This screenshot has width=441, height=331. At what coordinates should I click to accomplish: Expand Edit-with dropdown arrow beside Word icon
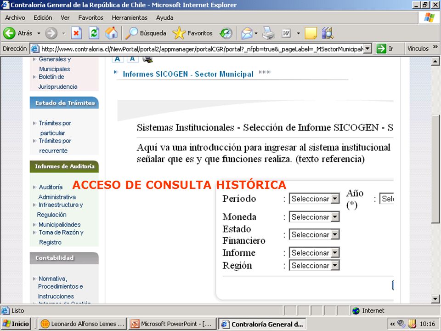298,33
